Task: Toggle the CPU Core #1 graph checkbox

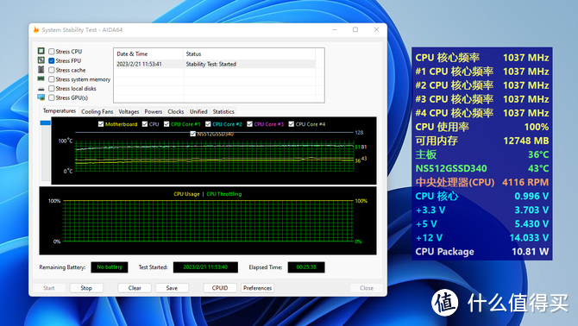Action: 166,124
